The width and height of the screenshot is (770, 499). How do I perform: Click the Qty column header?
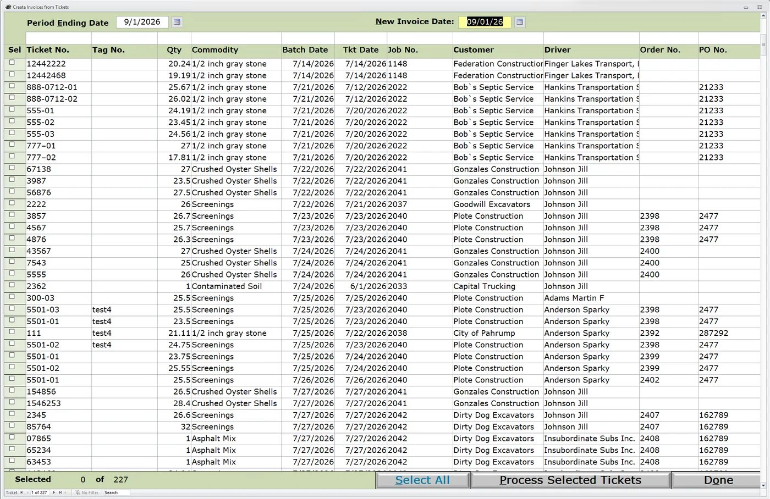click(174, 50)
